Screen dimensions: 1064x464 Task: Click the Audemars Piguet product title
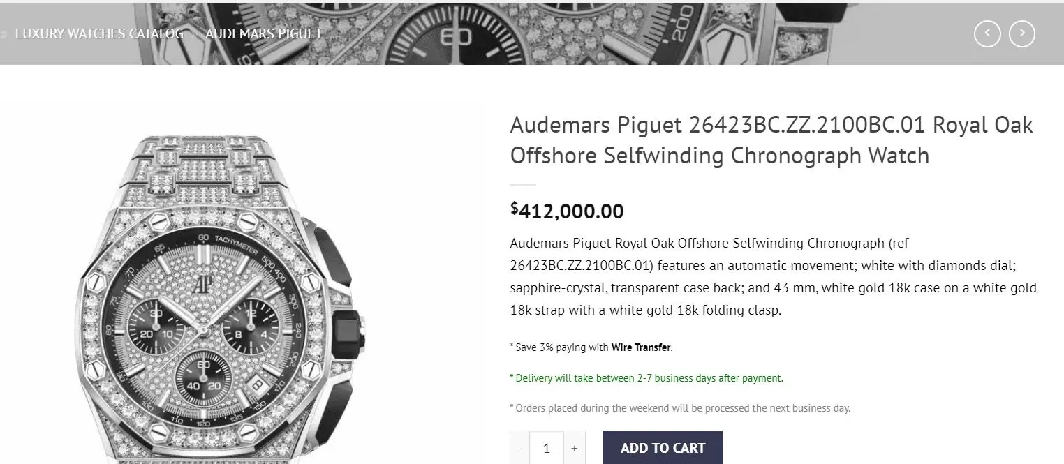pos(771,140)
